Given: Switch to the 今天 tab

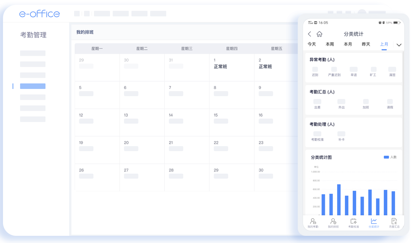Looking at the screenshot, I should tap(312, 44).
